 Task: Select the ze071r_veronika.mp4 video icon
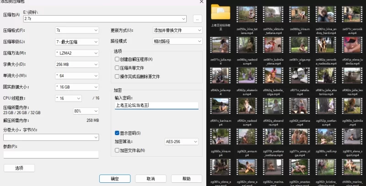click(x=352, y=15)
